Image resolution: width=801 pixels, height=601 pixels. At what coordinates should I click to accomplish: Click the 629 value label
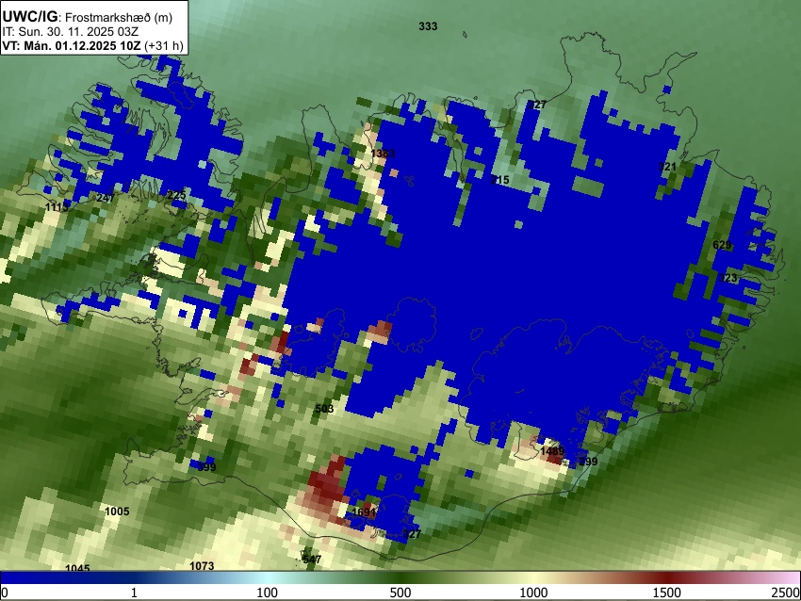723,245
